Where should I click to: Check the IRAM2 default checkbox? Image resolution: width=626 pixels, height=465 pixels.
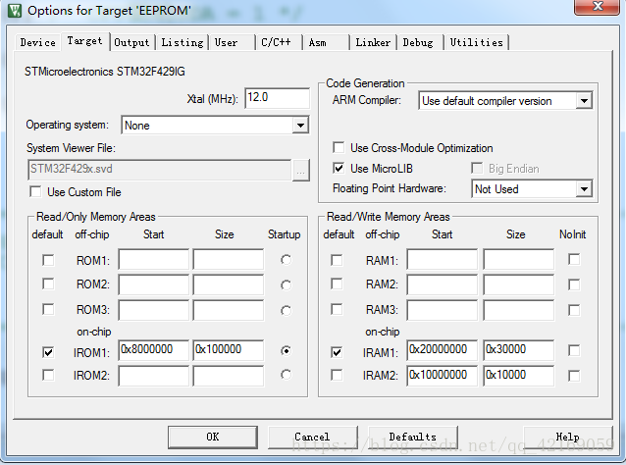(x=337, y=375)
